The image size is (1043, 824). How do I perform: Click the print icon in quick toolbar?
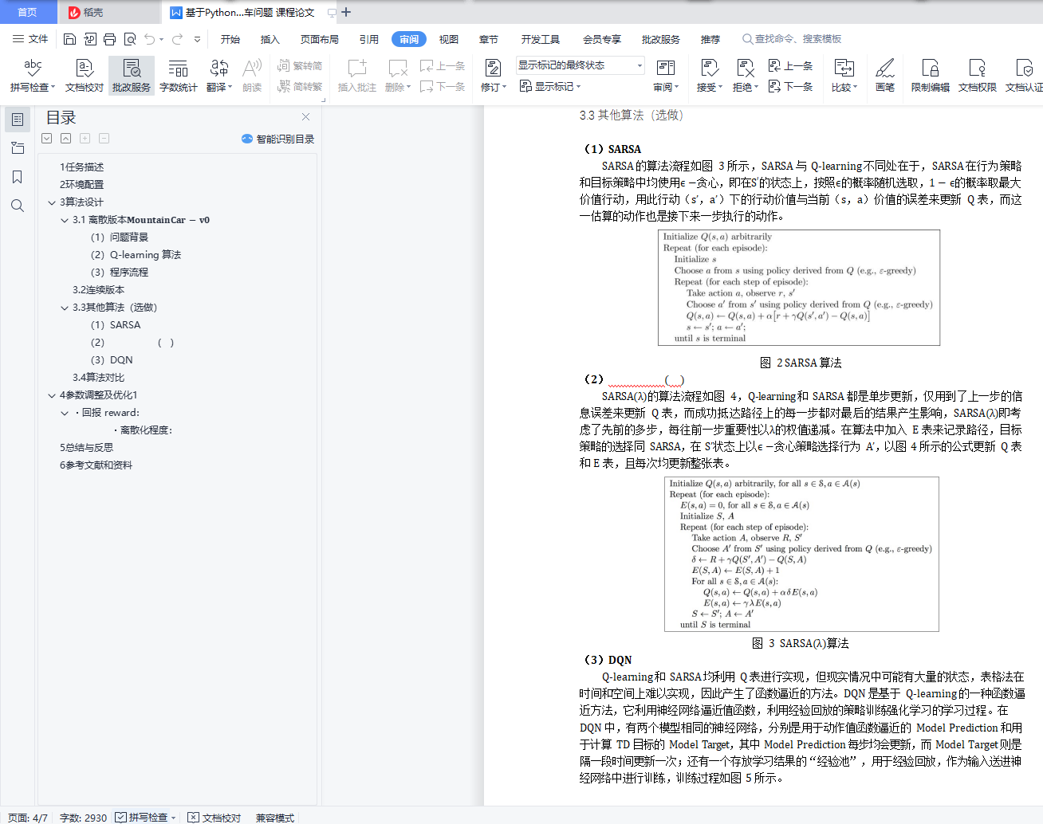(x=109, y=39)
